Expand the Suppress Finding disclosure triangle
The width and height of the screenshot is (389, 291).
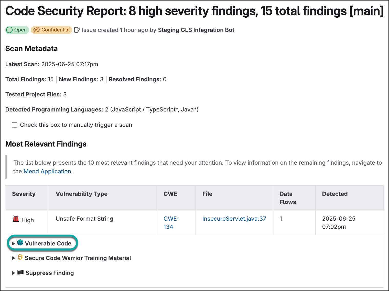tap(14, 273)
